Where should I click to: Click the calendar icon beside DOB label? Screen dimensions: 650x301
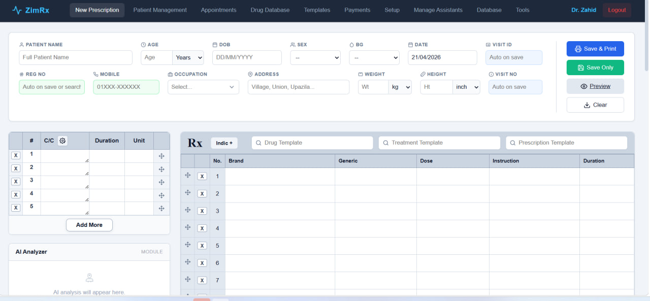point(216,45)
